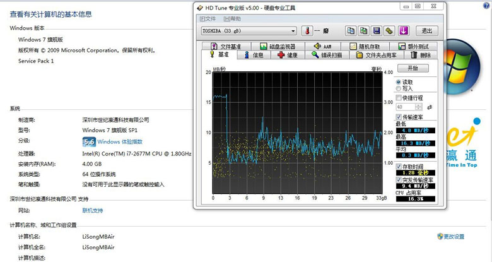Click the manufacturer text 深圳市世纪赢通科技有限公司
This screenshot has width=492, height=262.
click(x=116, y=120)
